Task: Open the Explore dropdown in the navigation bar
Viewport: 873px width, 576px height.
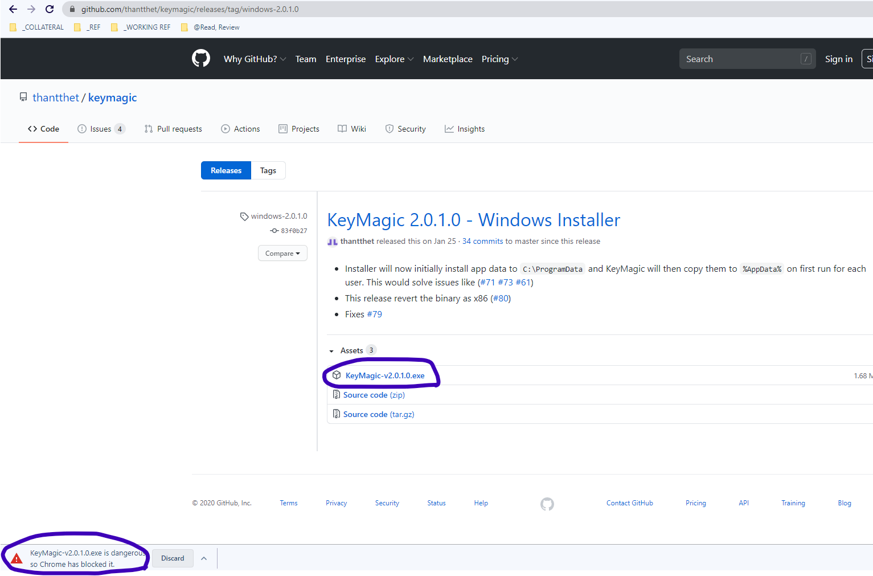Action: coord(394,59)
